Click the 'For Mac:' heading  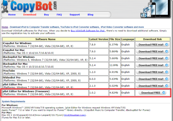(x=7, y=113)
